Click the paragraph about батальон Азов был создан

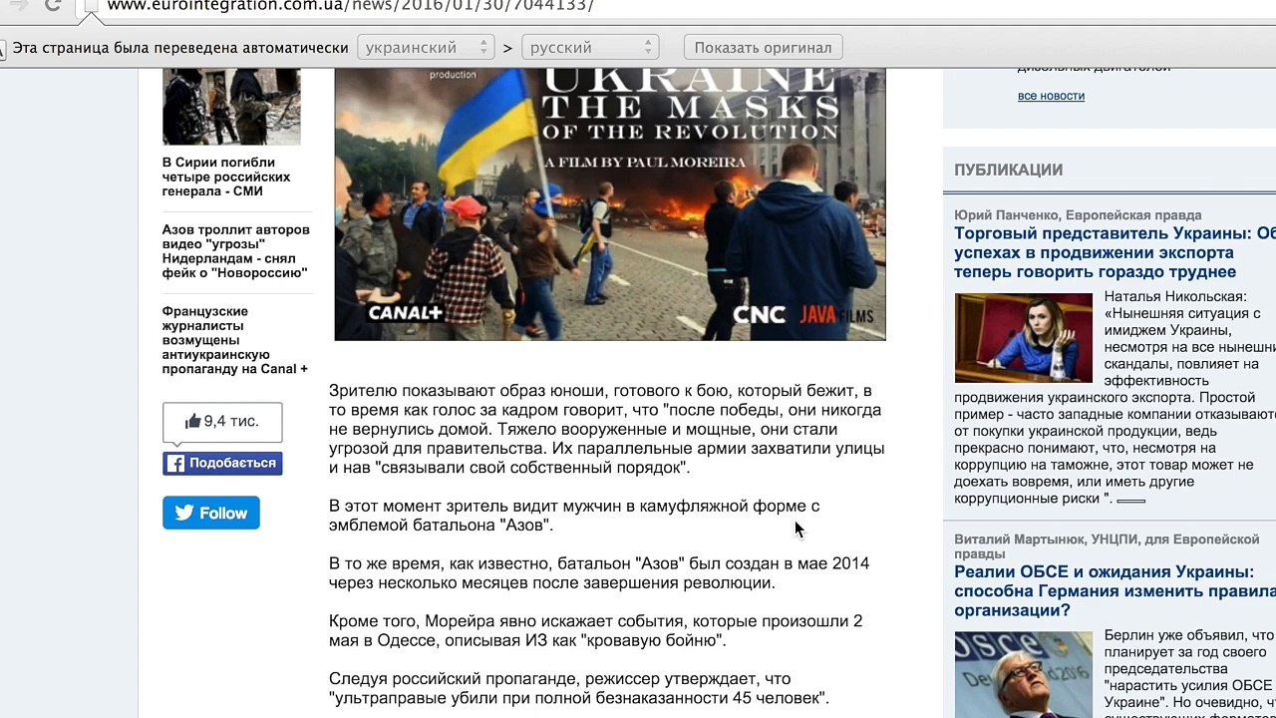599,573
